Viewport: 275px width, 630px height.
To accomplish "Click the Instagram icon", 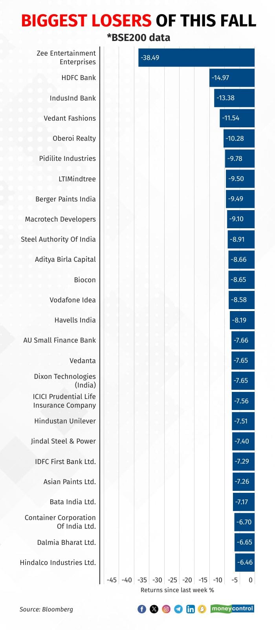I will [166, 609].
